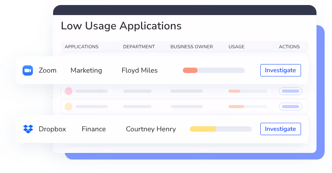Click the ACTIONS column header

coord(289,47)
